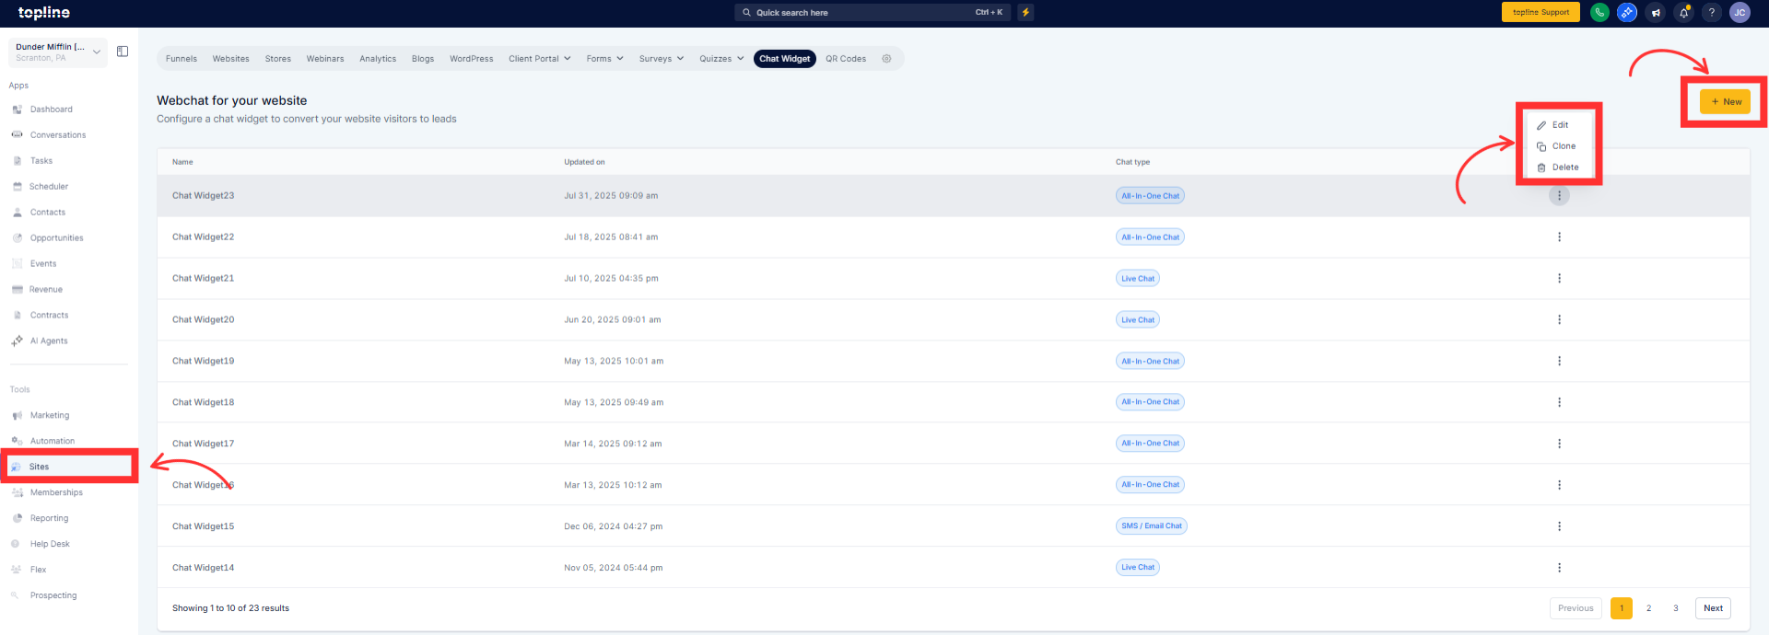Click the Live Chat badge for Chat Widget21
1769x635 pixels.
[x=1138, y=279]
